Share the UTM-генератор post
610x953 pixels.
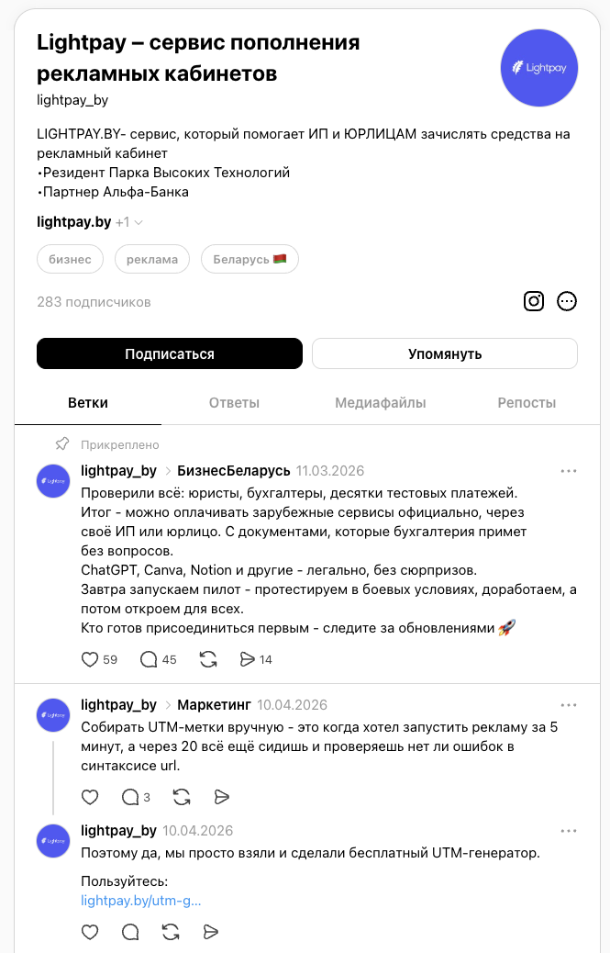(x=211, y=931)
